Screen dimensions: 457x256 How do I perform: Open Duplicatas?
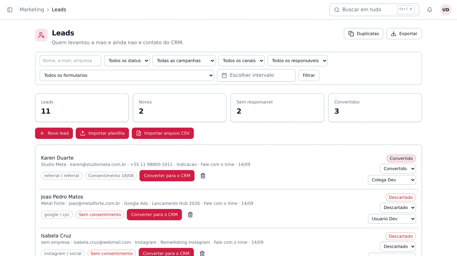click(x=364, y=34)
